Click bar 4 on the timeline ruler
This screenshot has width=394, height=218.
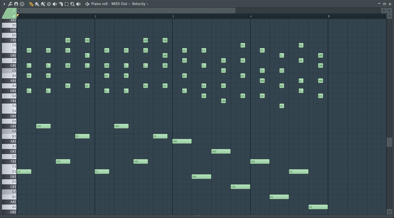click(251, 16)
